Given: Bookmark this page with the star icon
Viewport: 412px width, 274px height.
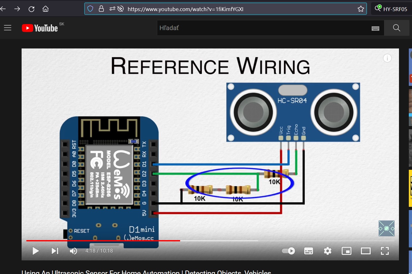Looking at the screenshot, I should tap(361, 9).
